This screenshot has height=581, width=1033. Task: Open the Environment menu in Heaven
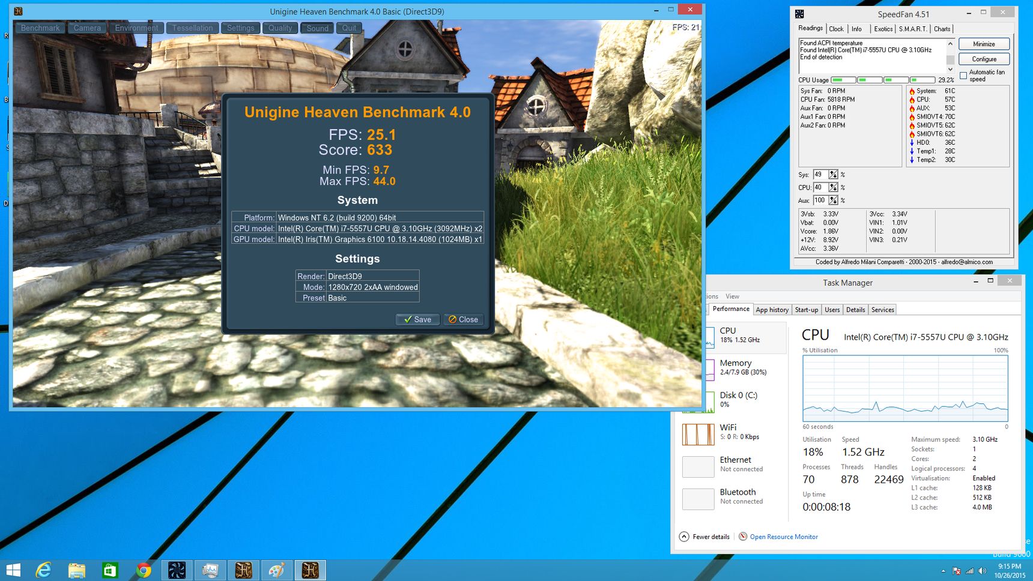(136, 28)
